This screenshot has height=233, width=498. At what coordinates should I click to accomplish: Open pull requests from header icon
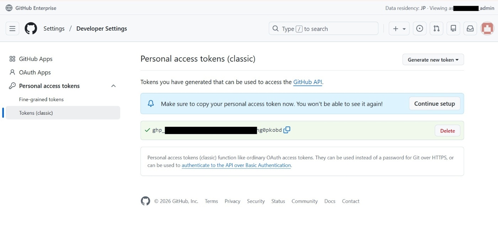coord(436,29)
